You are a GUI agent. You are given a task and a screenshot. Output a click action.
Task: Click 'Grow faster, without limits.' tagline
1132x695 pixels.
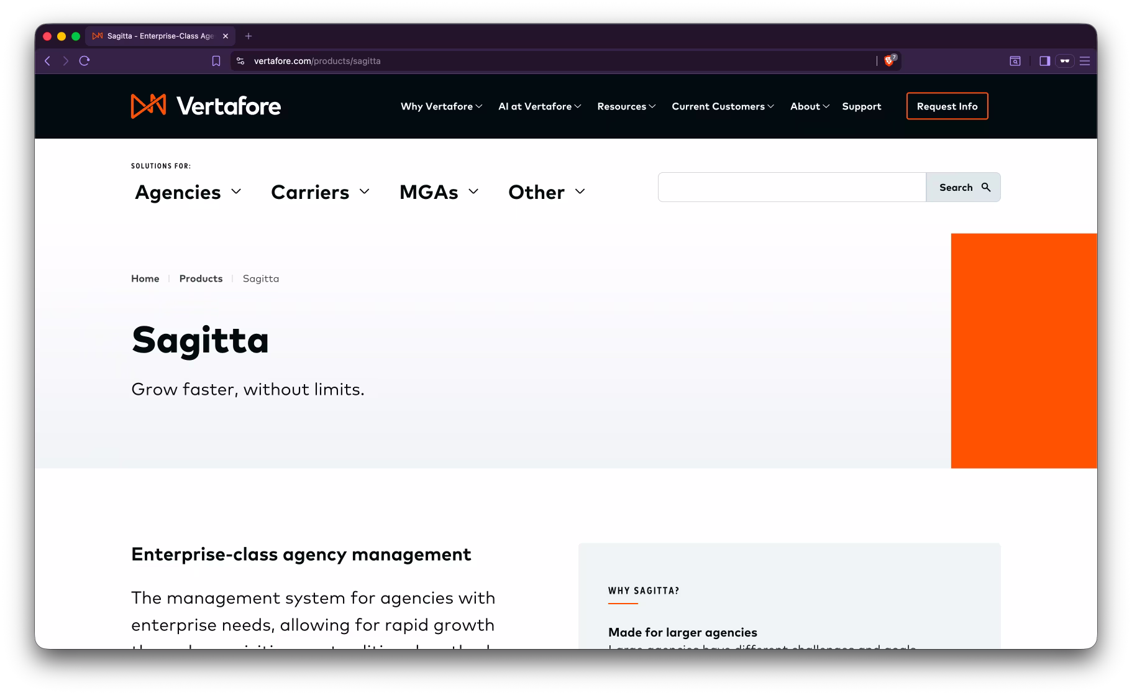(x=248, y=389)
